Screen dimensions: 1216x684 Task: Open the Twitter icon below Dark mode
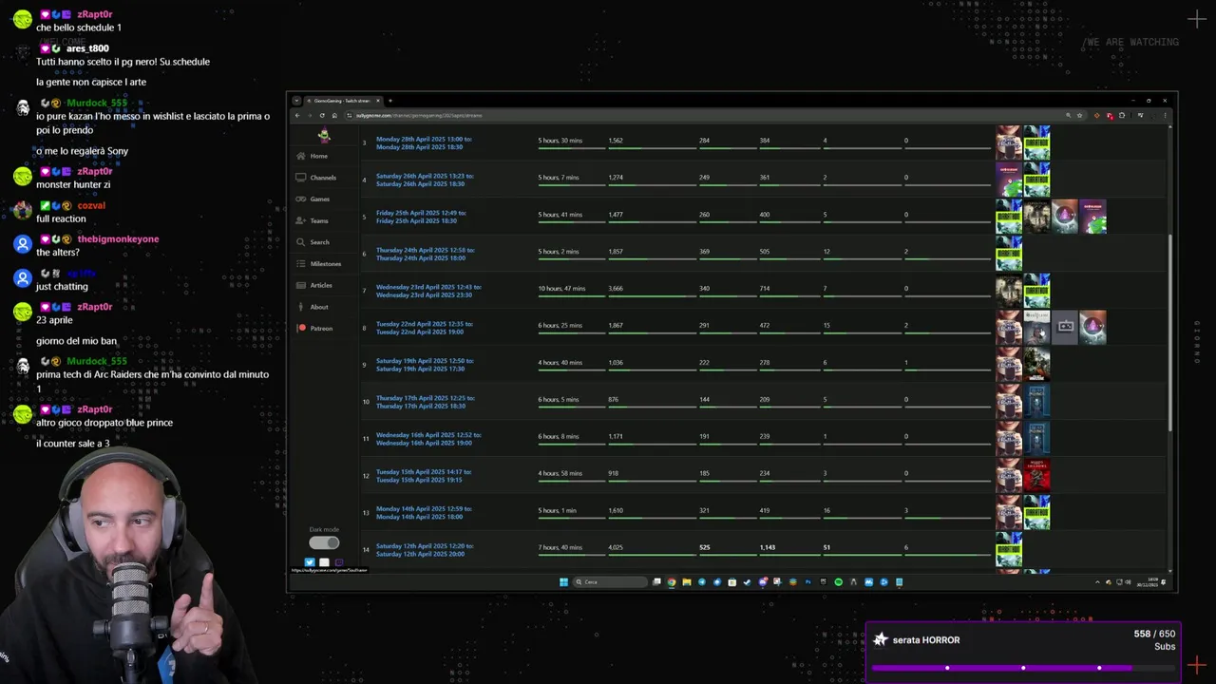310,562
